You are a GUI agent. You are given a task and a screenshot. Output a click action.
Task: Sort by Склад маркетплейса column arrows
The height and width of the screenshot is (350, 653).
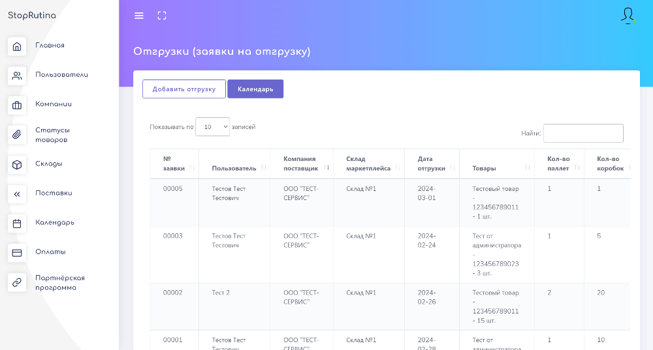(398, 168)
